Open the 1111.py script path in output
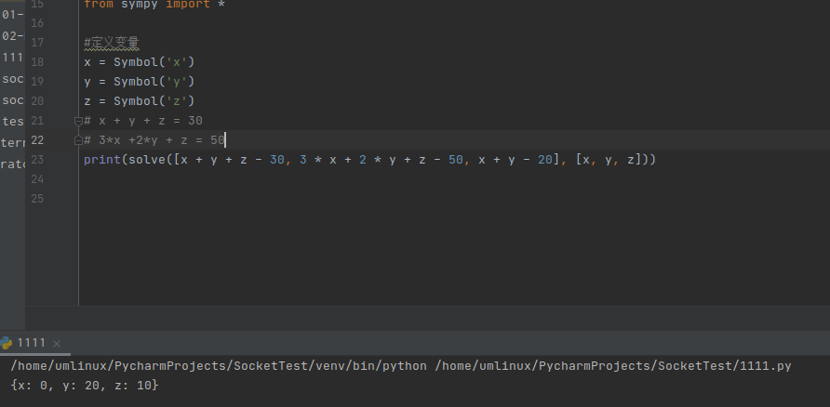The width and height of the screenshot is (830, 407). coord(612,366)
